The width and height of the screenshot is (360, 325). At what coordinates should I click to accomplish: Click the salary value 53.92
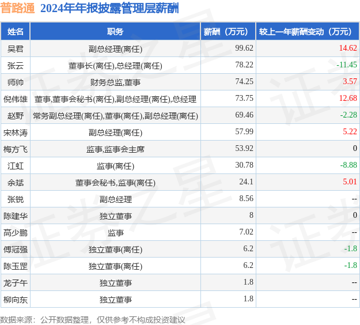(244, 148)
